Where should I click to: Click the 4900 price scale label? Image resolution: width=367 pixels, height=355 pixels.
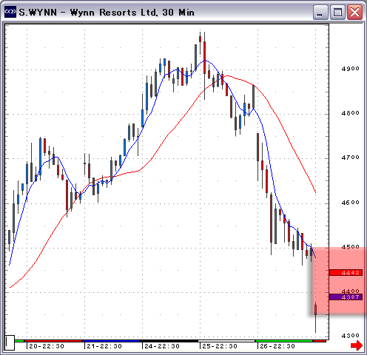[351, 69]
